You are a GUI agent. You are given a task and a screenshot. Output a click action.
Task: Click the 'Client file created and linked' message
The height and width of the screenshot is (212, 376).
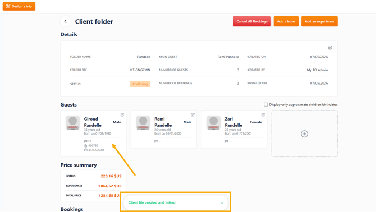tap(152, 202)
